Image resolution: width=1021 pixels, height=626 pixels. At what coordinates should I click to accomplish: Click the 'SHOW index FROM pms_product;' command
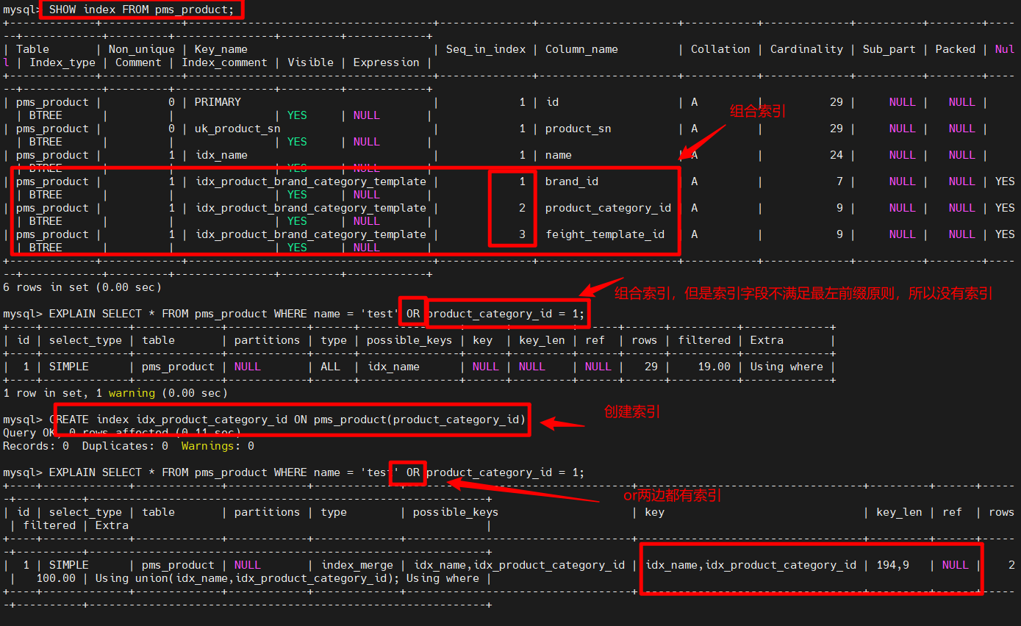tap(141, 10)
